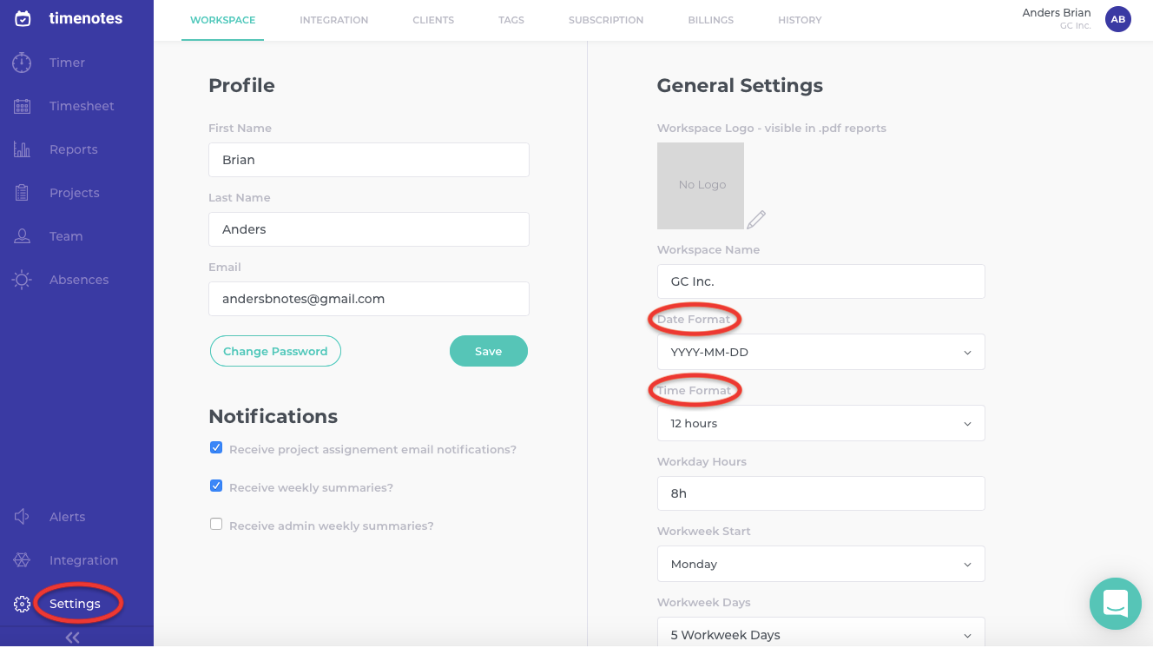Open the chat support bubble icon

click(1115, 604)
